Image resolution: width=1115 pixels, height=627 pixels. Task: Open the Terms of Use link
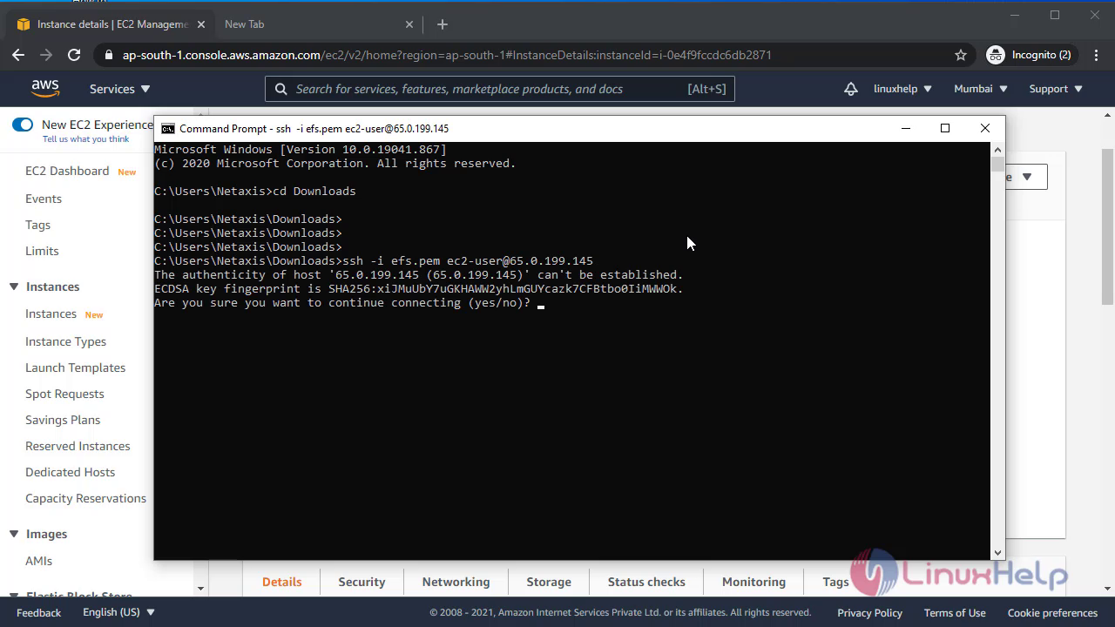click(x=955, y=612)
